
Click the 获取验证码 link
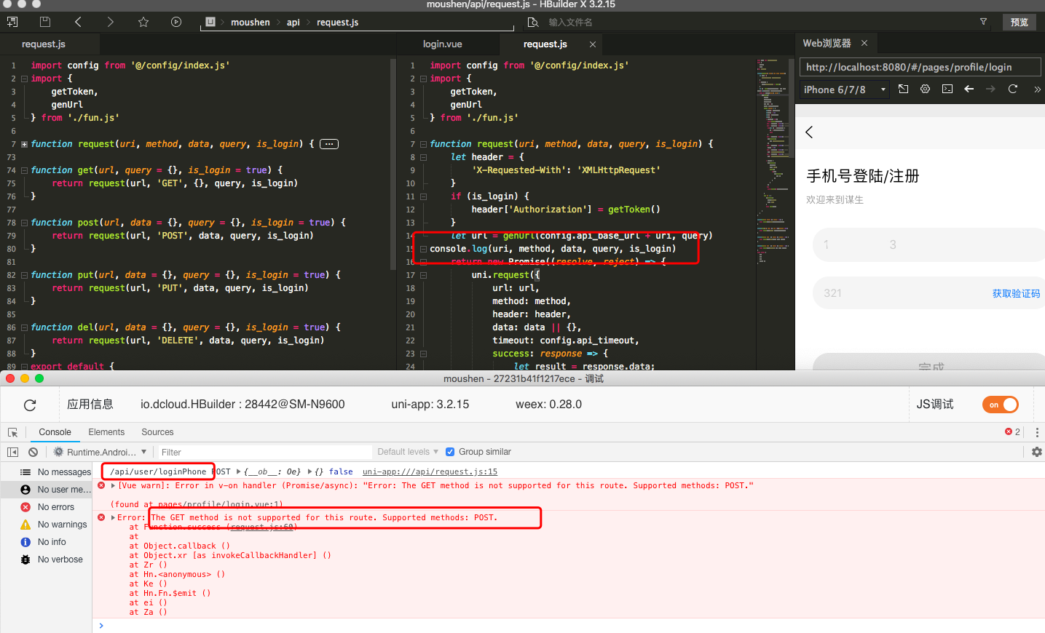tap(1016, 293)
